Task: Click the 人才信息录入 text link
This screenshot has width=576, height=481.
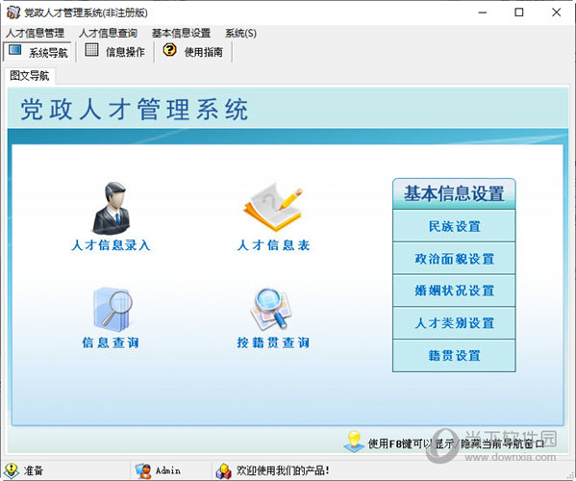Action: [x=111, y=245]
